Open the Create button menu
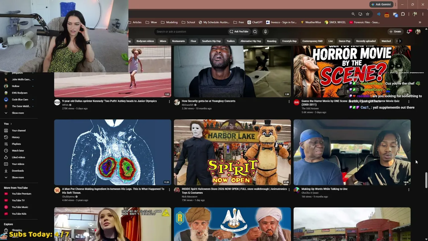Image resolution: width=428 pixels, height=241 pixels. point(395,31)
